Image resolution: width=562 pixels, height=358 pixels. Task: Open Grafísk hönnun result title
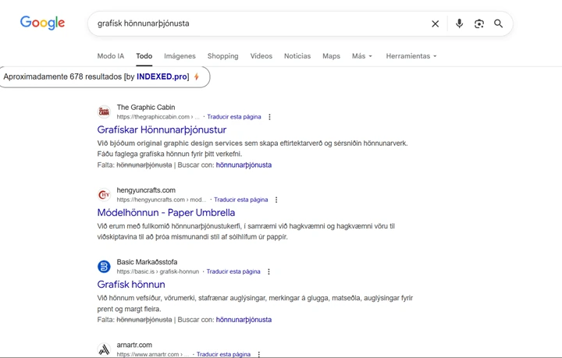coord(131,285)
